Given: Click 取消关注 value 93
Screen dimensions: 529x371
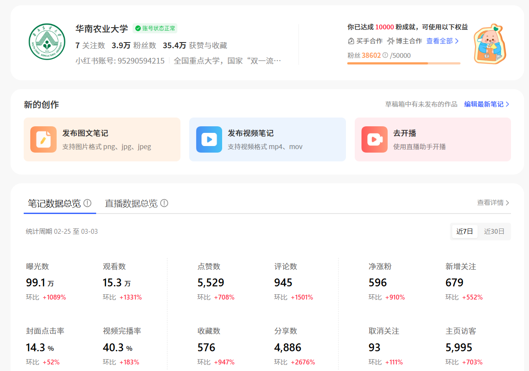Looking at the screenshot, I should pos(374,348).
